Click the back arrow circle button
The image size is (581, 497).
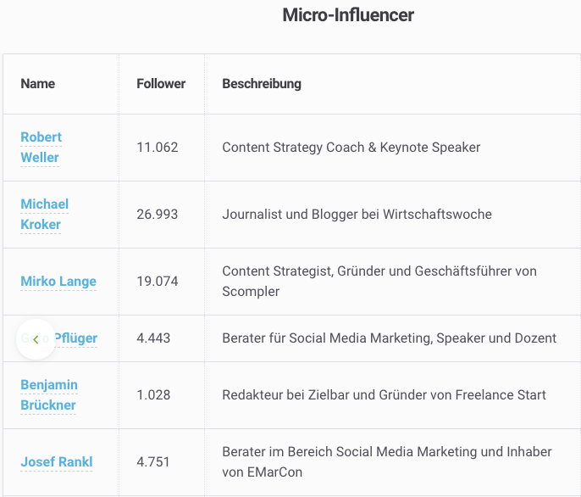point(36,339)
